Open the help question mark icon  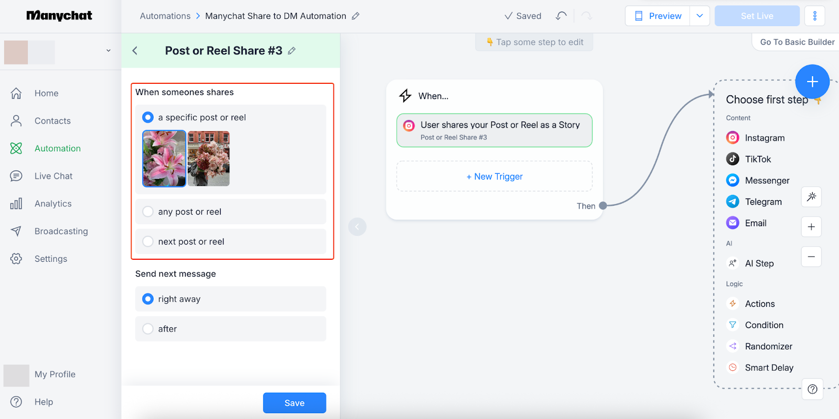pyautogui.click(x=812, y=389)
